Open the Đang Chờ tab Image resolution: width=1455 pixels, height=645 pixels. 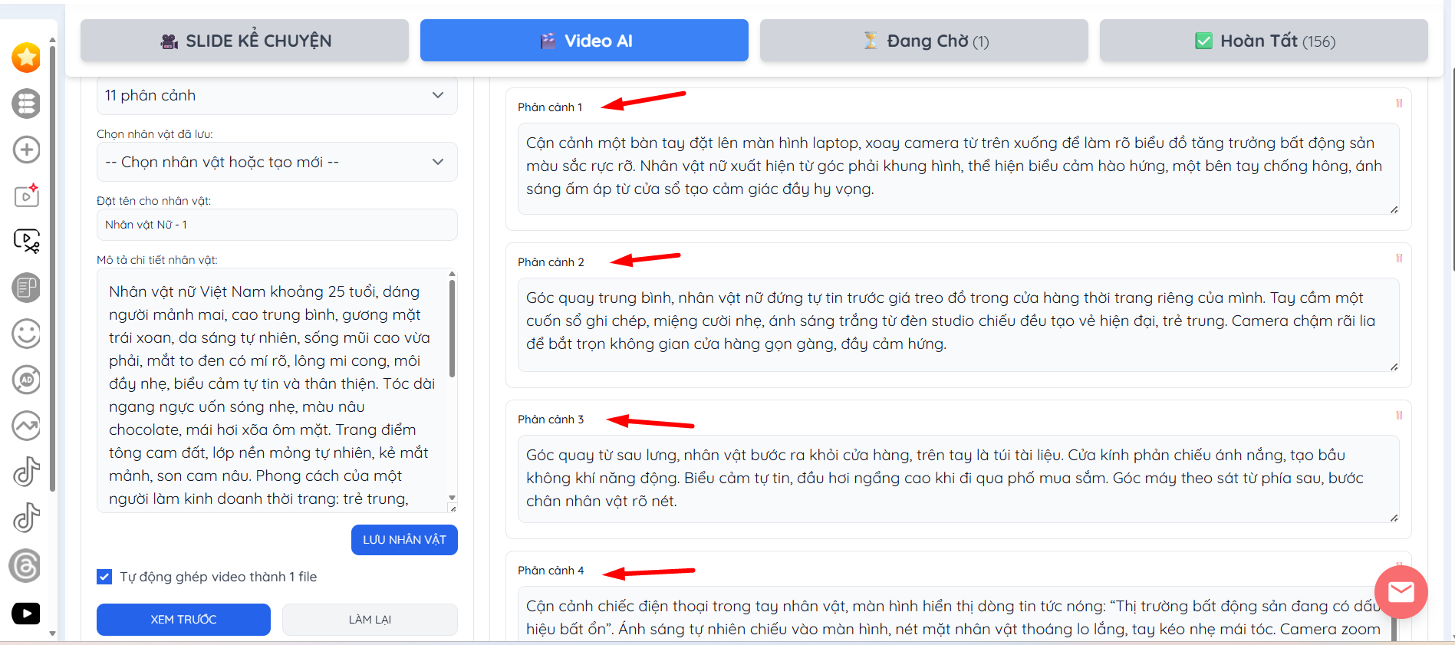(923, 41)
